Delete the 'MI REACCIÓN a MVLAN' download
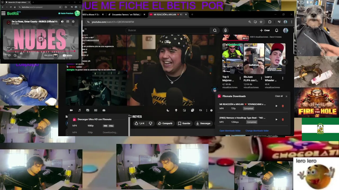The height and width of the screenshot is (190, 339). click(x=283, y=106)
